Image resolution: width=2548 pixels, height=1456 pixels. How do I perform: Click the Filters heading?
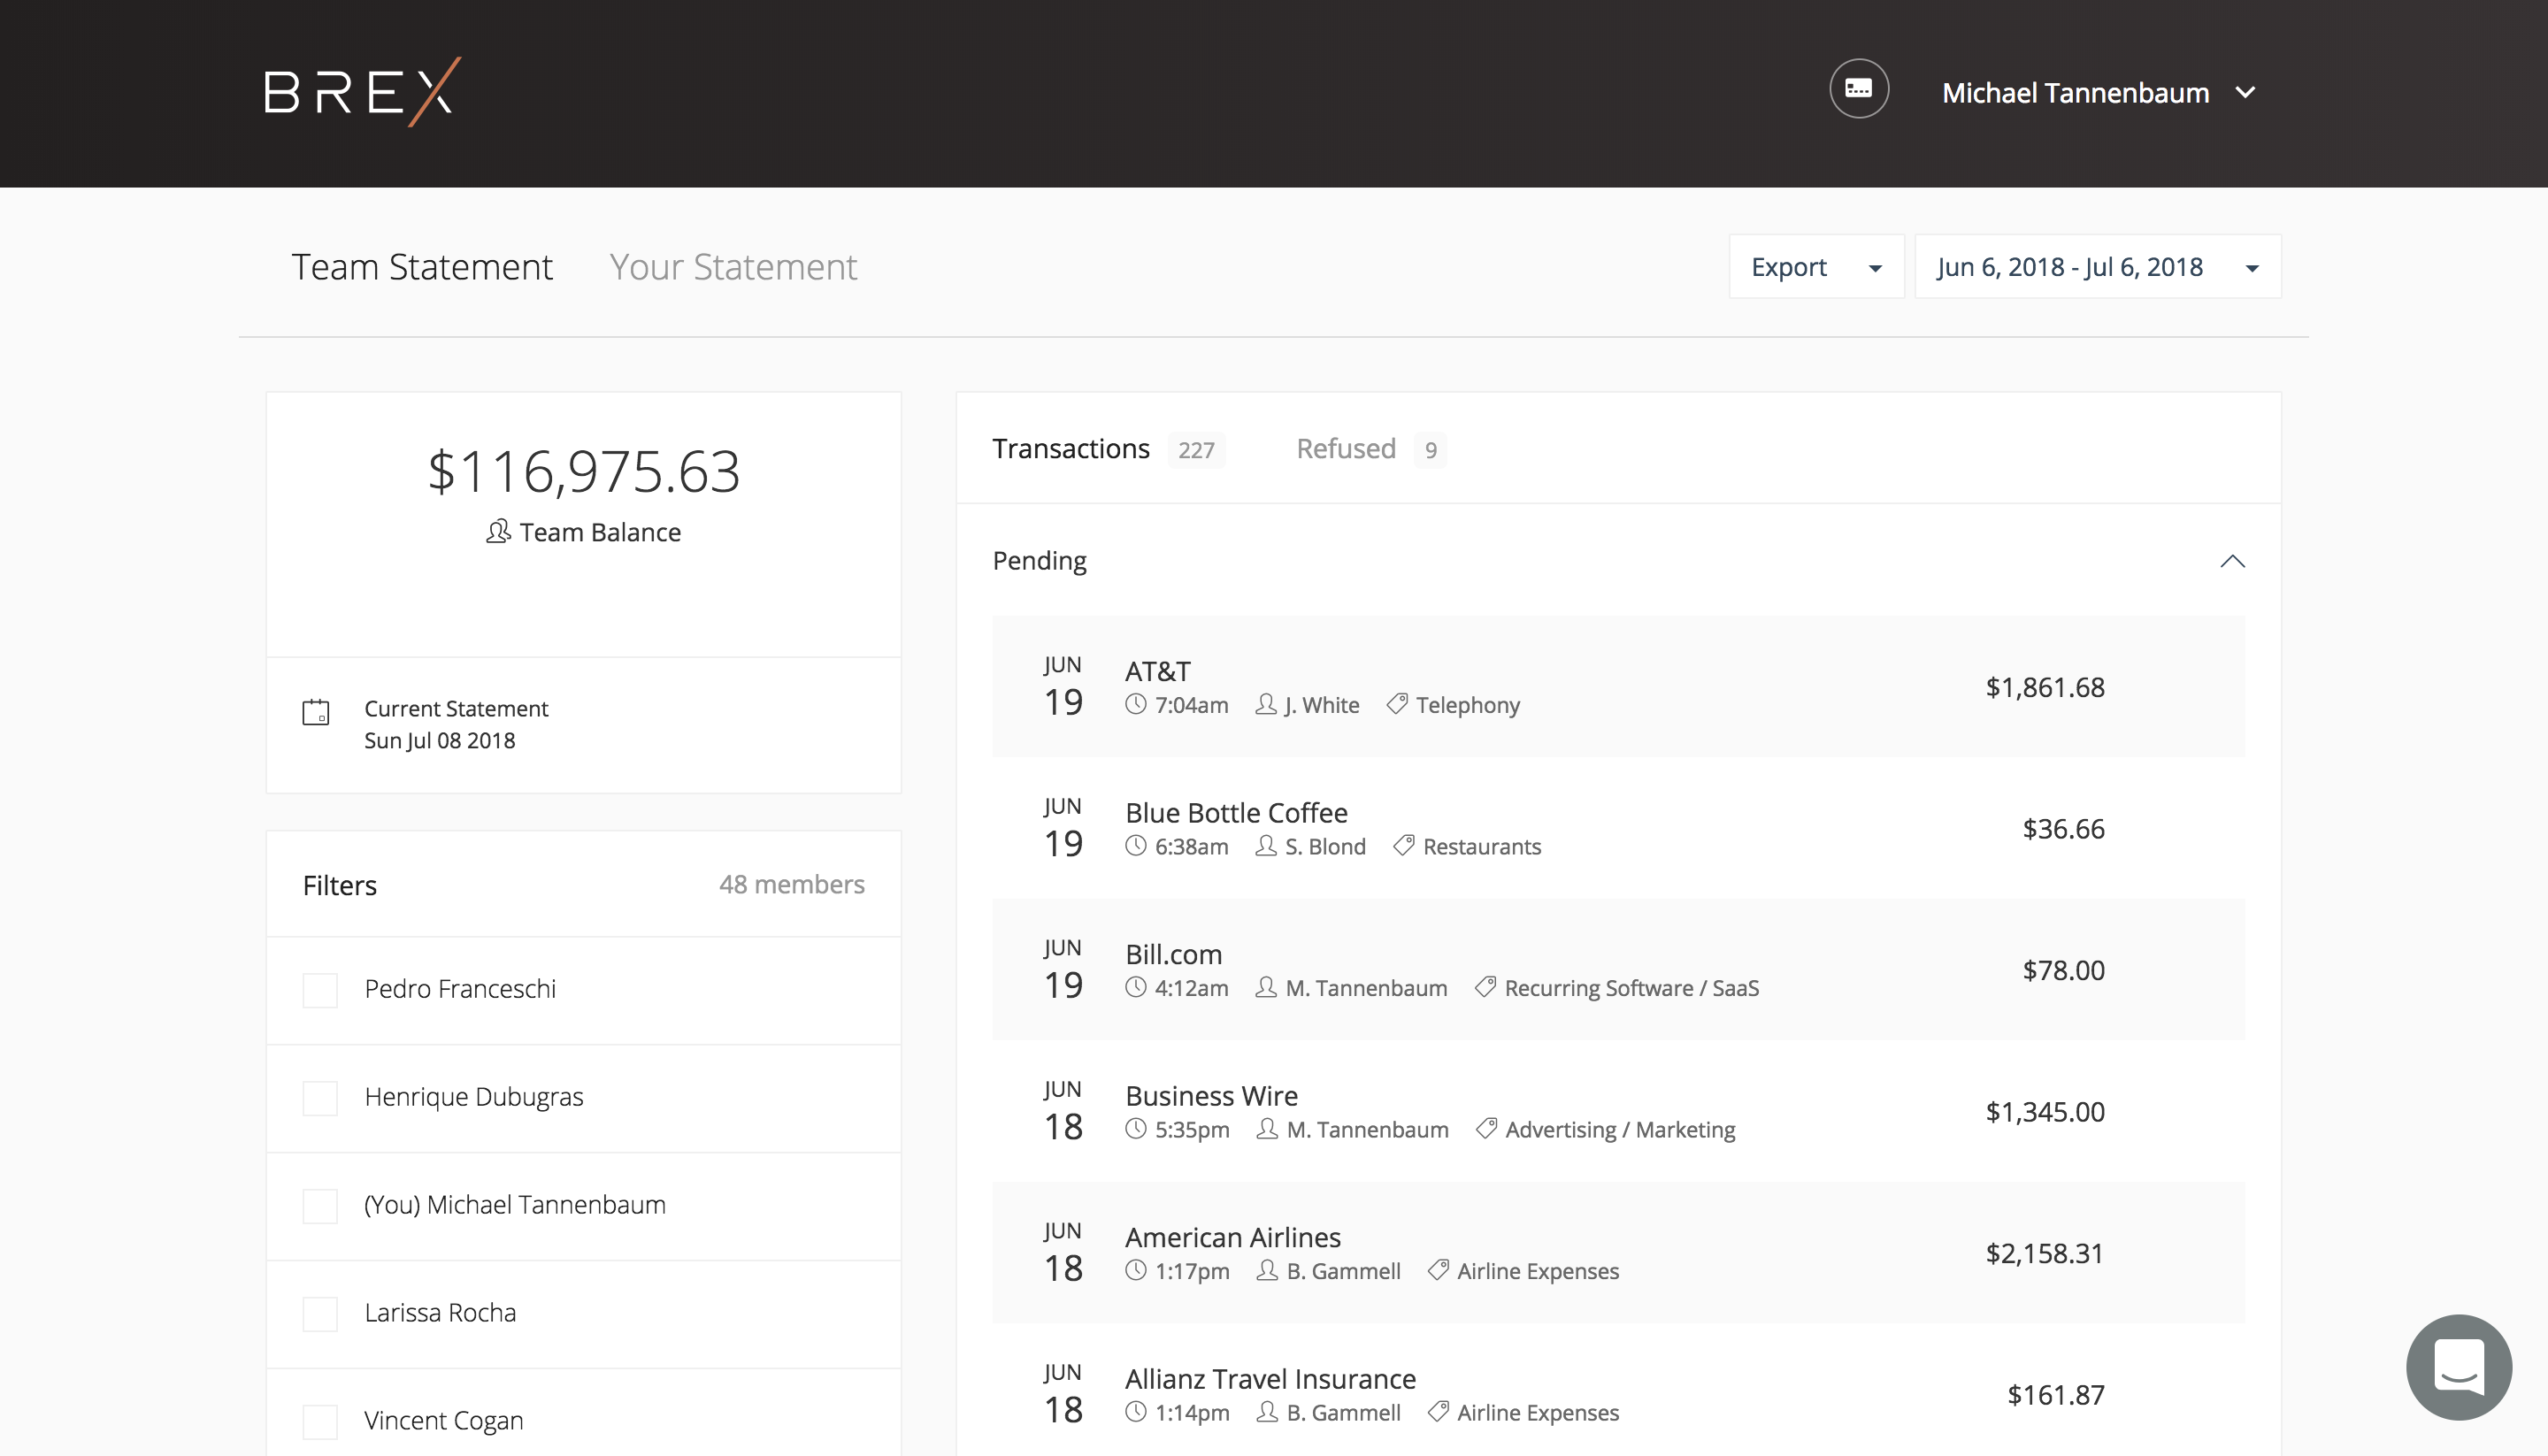[x=340, y=885]
